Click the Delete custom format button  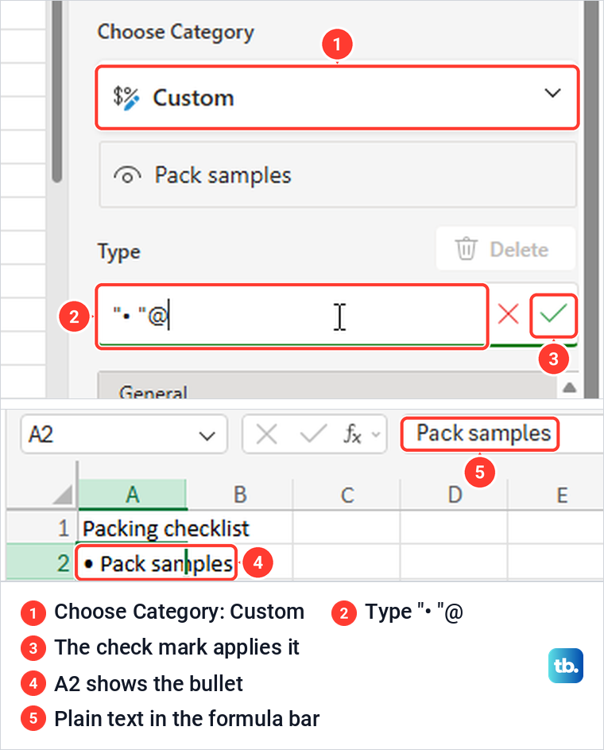505,249
